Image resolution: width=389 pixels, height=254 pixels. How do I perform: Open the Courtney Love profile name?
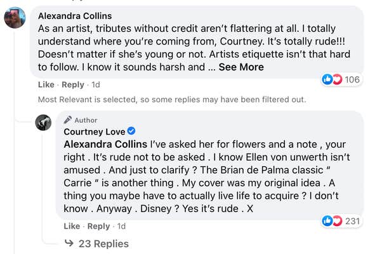93,131
